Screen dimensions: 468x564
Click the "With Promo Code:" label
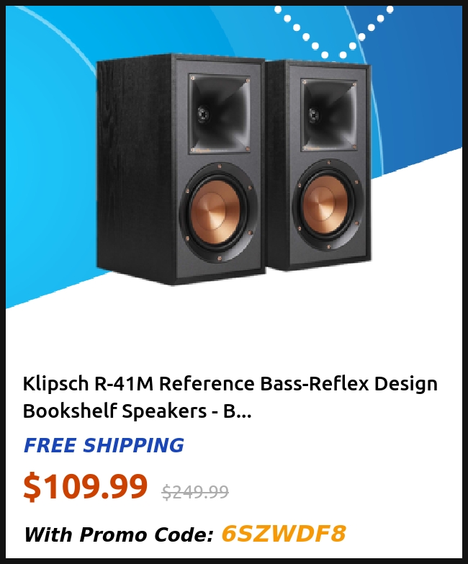[x=119, y=534]
